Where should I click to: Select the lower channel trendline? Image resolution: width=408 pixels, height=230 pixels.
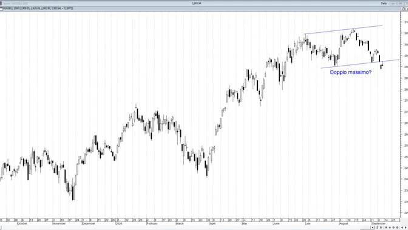[360, 64]
